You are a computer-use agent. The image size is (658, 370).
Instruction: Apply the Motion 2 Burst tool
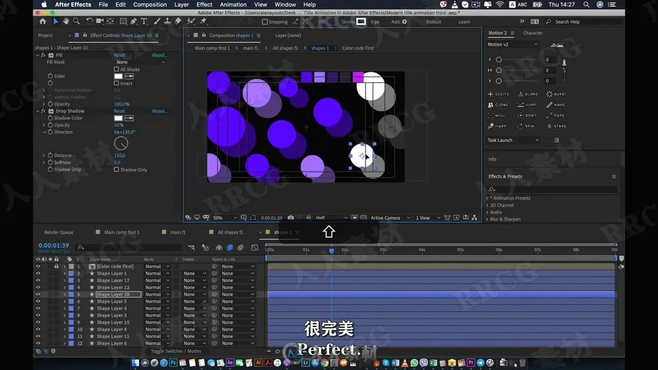coord(557,94)
